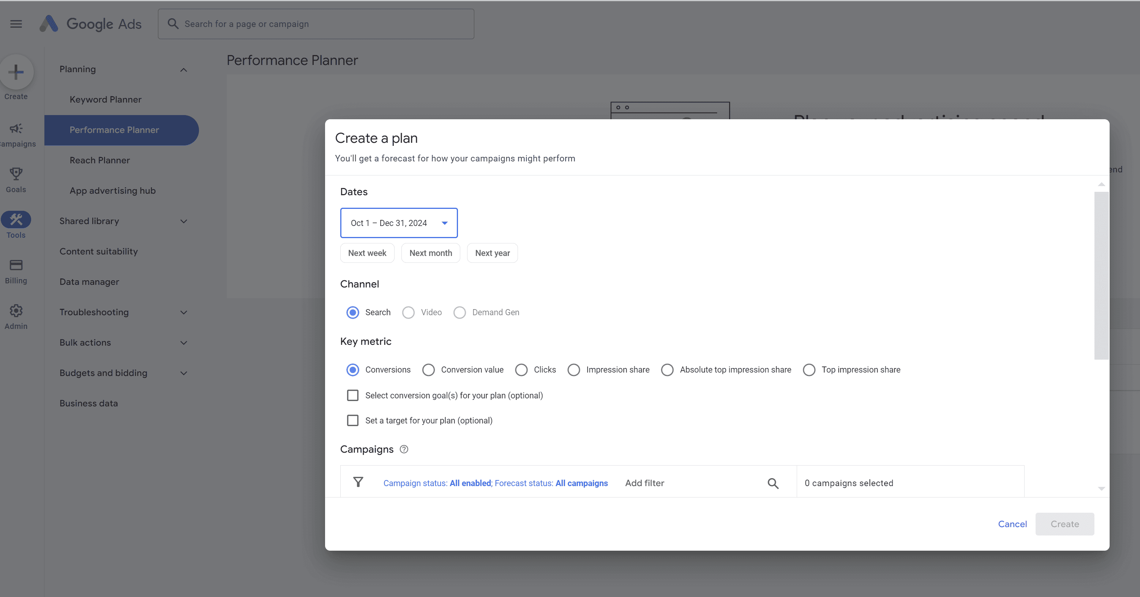Toggle Set a target for your plan checkbox
Viewport: 1140px width, 597px height.
pos(352,420)
